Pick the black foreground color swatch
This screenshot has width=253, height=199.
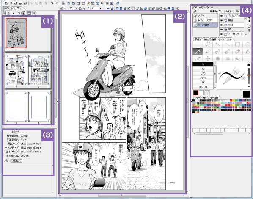pyautogui.click(x=196, y=93)
